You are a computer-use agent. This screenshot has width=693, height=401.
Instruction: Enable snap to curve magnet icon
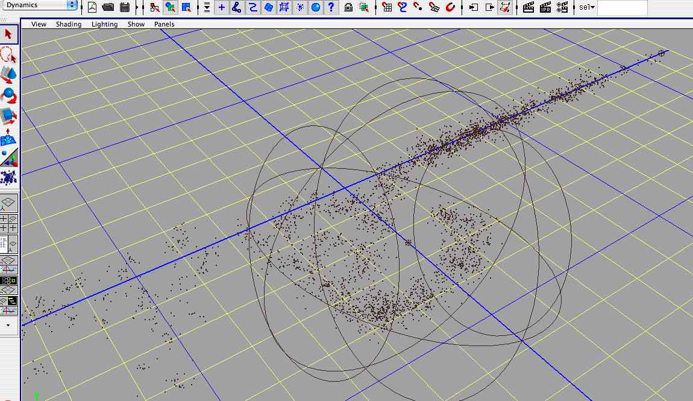(403, 8)
